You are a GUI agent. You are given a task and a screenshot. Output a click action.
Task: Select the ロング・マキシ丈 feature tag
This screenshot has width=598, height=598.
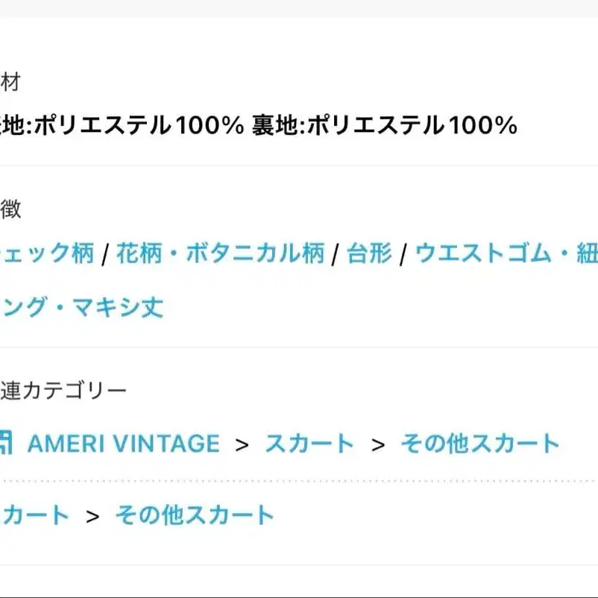pyautogui.click(x=82, y=307)
